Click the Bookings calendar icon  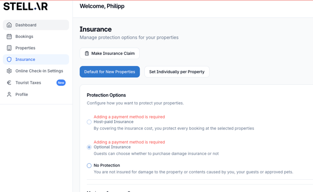(9, 37)
